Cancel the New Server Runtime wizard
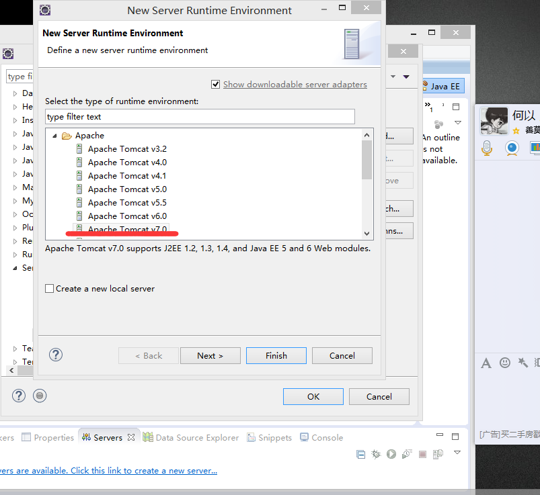Screen dimensions: 540x495 point(342,355)
